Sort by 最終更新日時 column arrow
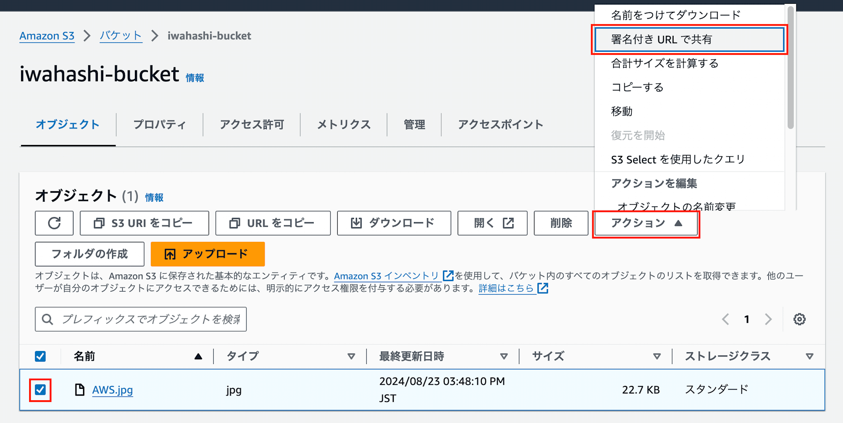 pyautogui.click(x=504, y=356)
